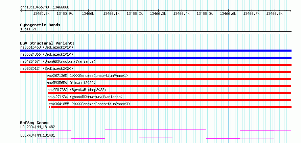Click the right arrowhead of the ruler
The width and height of the screenshot is (301, 143).
pyautogui.click(x=291, y=10)
